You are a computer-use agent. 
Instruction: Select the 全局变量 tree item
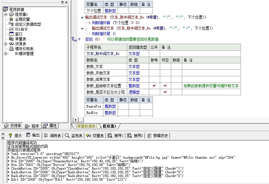[23, 19]
